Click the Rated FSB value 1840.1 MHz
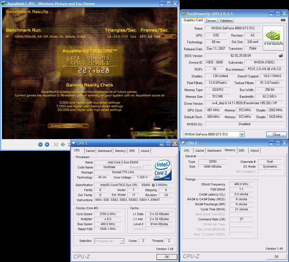 pos(108,229)
